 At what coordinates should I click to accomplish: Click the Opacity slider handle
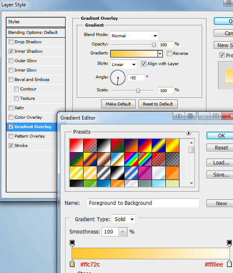click(x=154, y=45)
